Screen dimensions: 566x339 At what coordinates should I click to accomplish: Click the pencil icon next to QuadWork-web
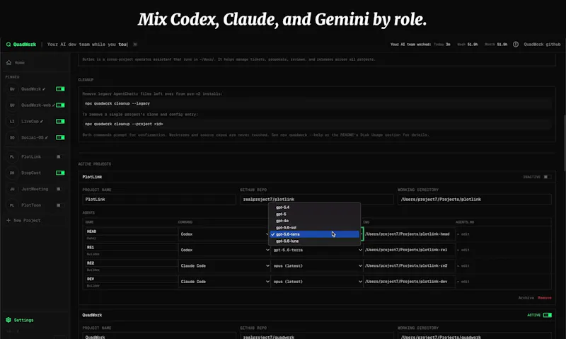[54, 105]
